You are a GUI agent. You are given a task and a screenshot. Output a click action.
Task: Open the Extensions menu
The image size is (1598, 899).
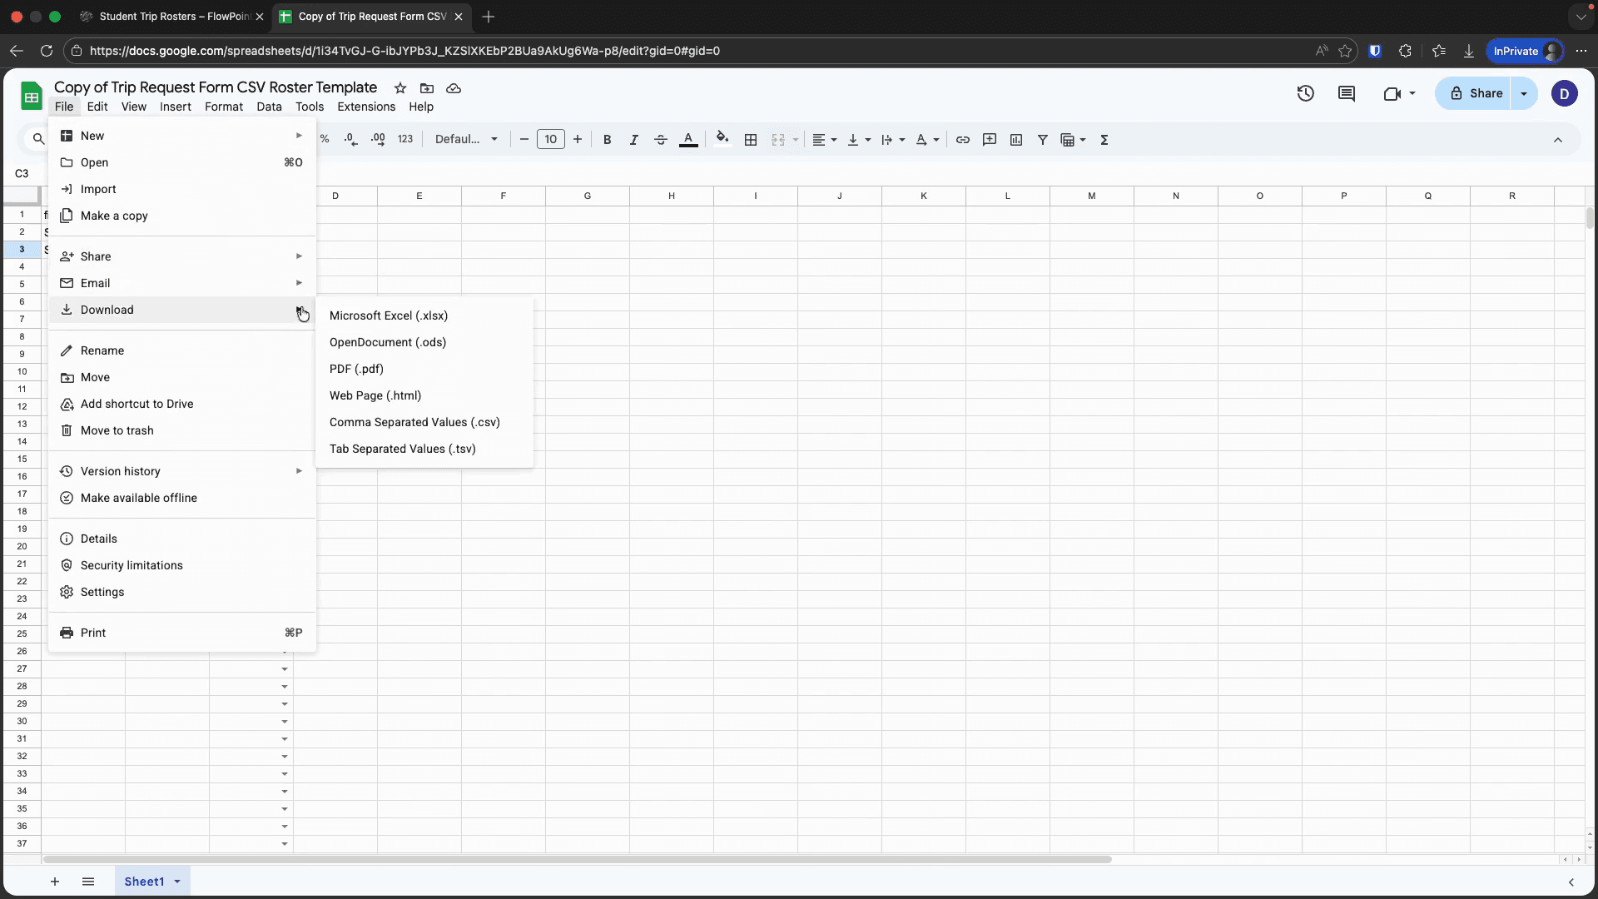366,107
